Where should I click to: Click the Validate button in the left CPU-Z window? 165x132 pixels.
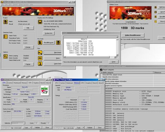pos(37,128)
